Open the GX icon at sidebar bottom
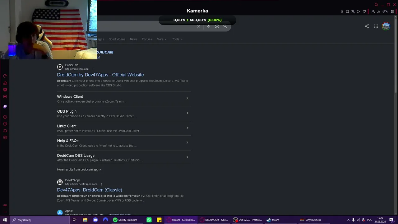398x224 pixels. tap(5, 205)
